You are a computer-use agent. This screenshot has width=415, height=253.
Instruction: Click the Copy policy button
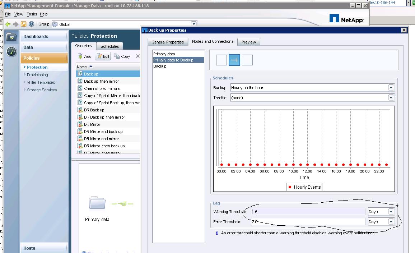[122, 56]
